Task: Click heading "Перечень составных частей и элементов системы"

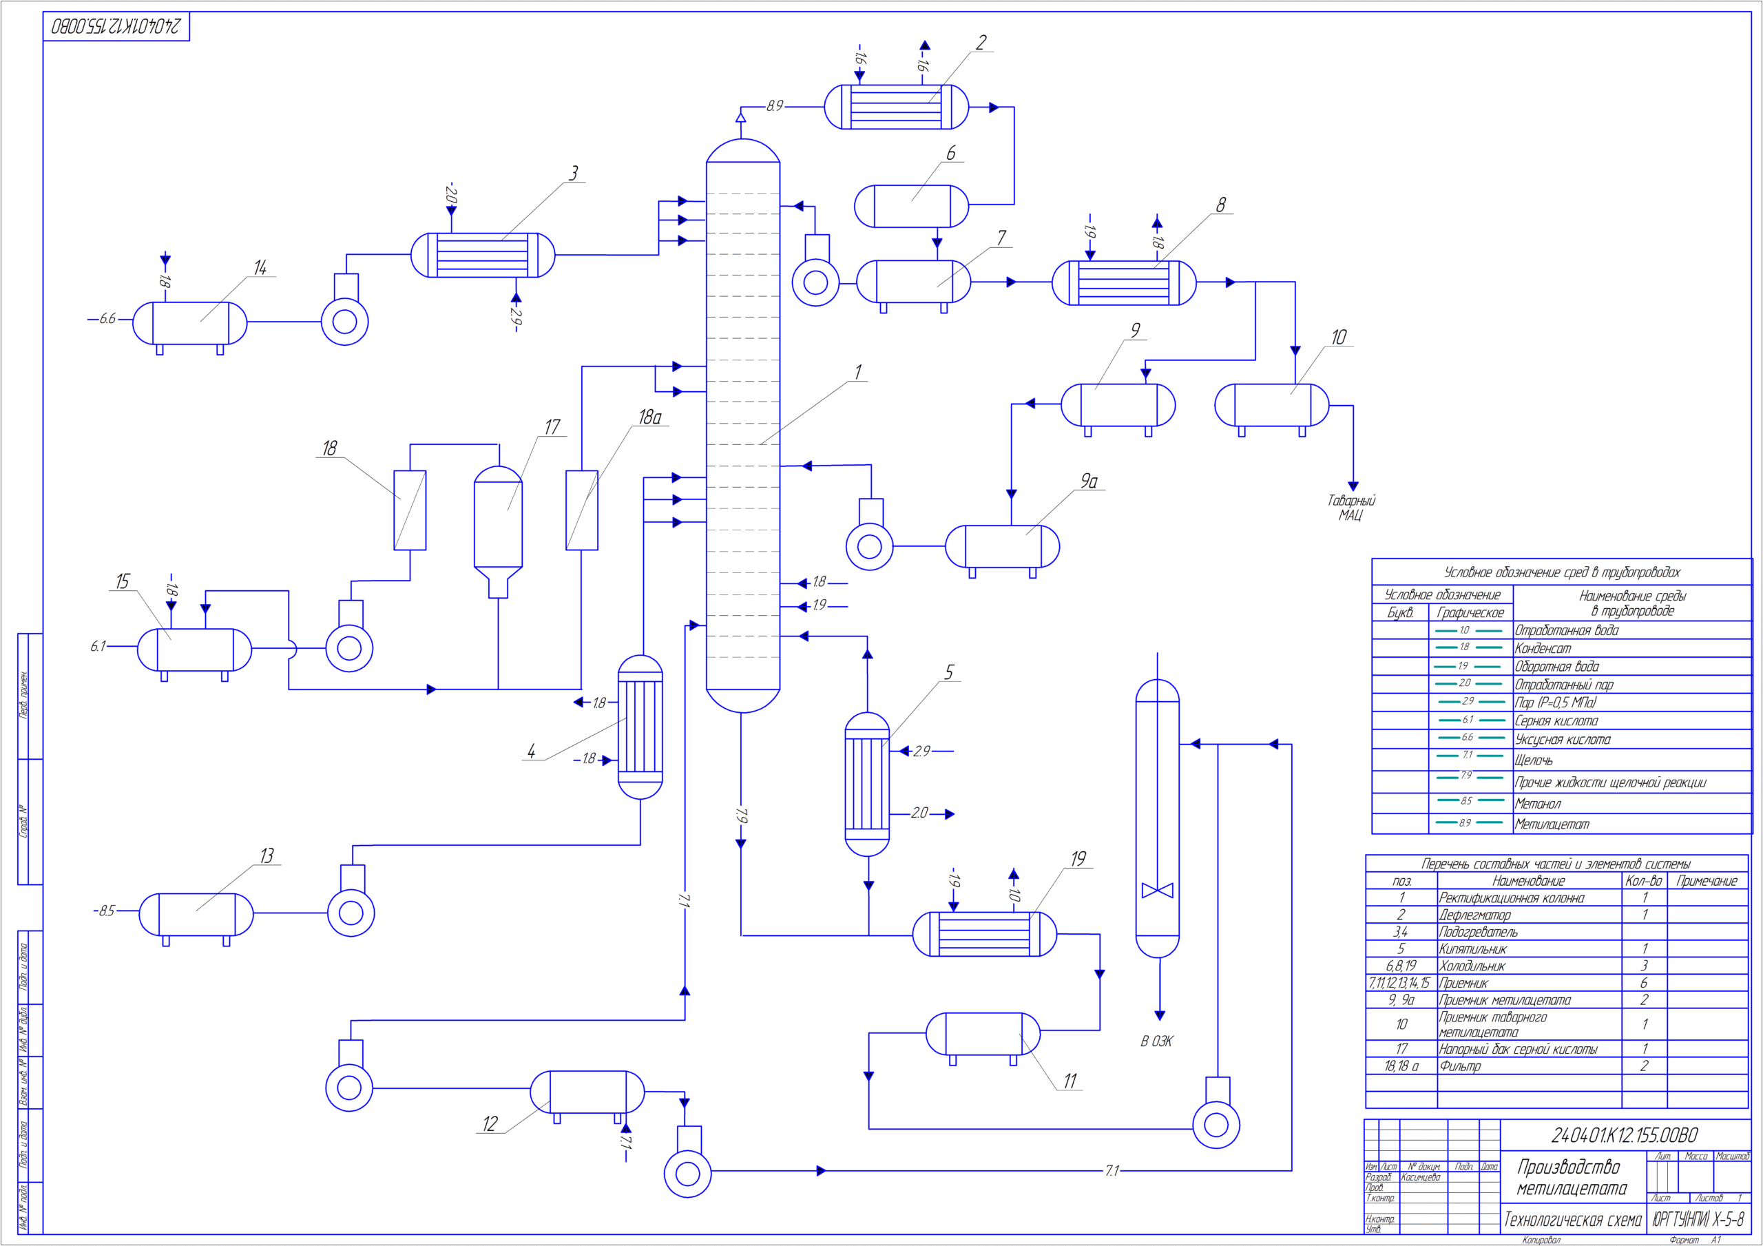Action: coord(1556,864)
